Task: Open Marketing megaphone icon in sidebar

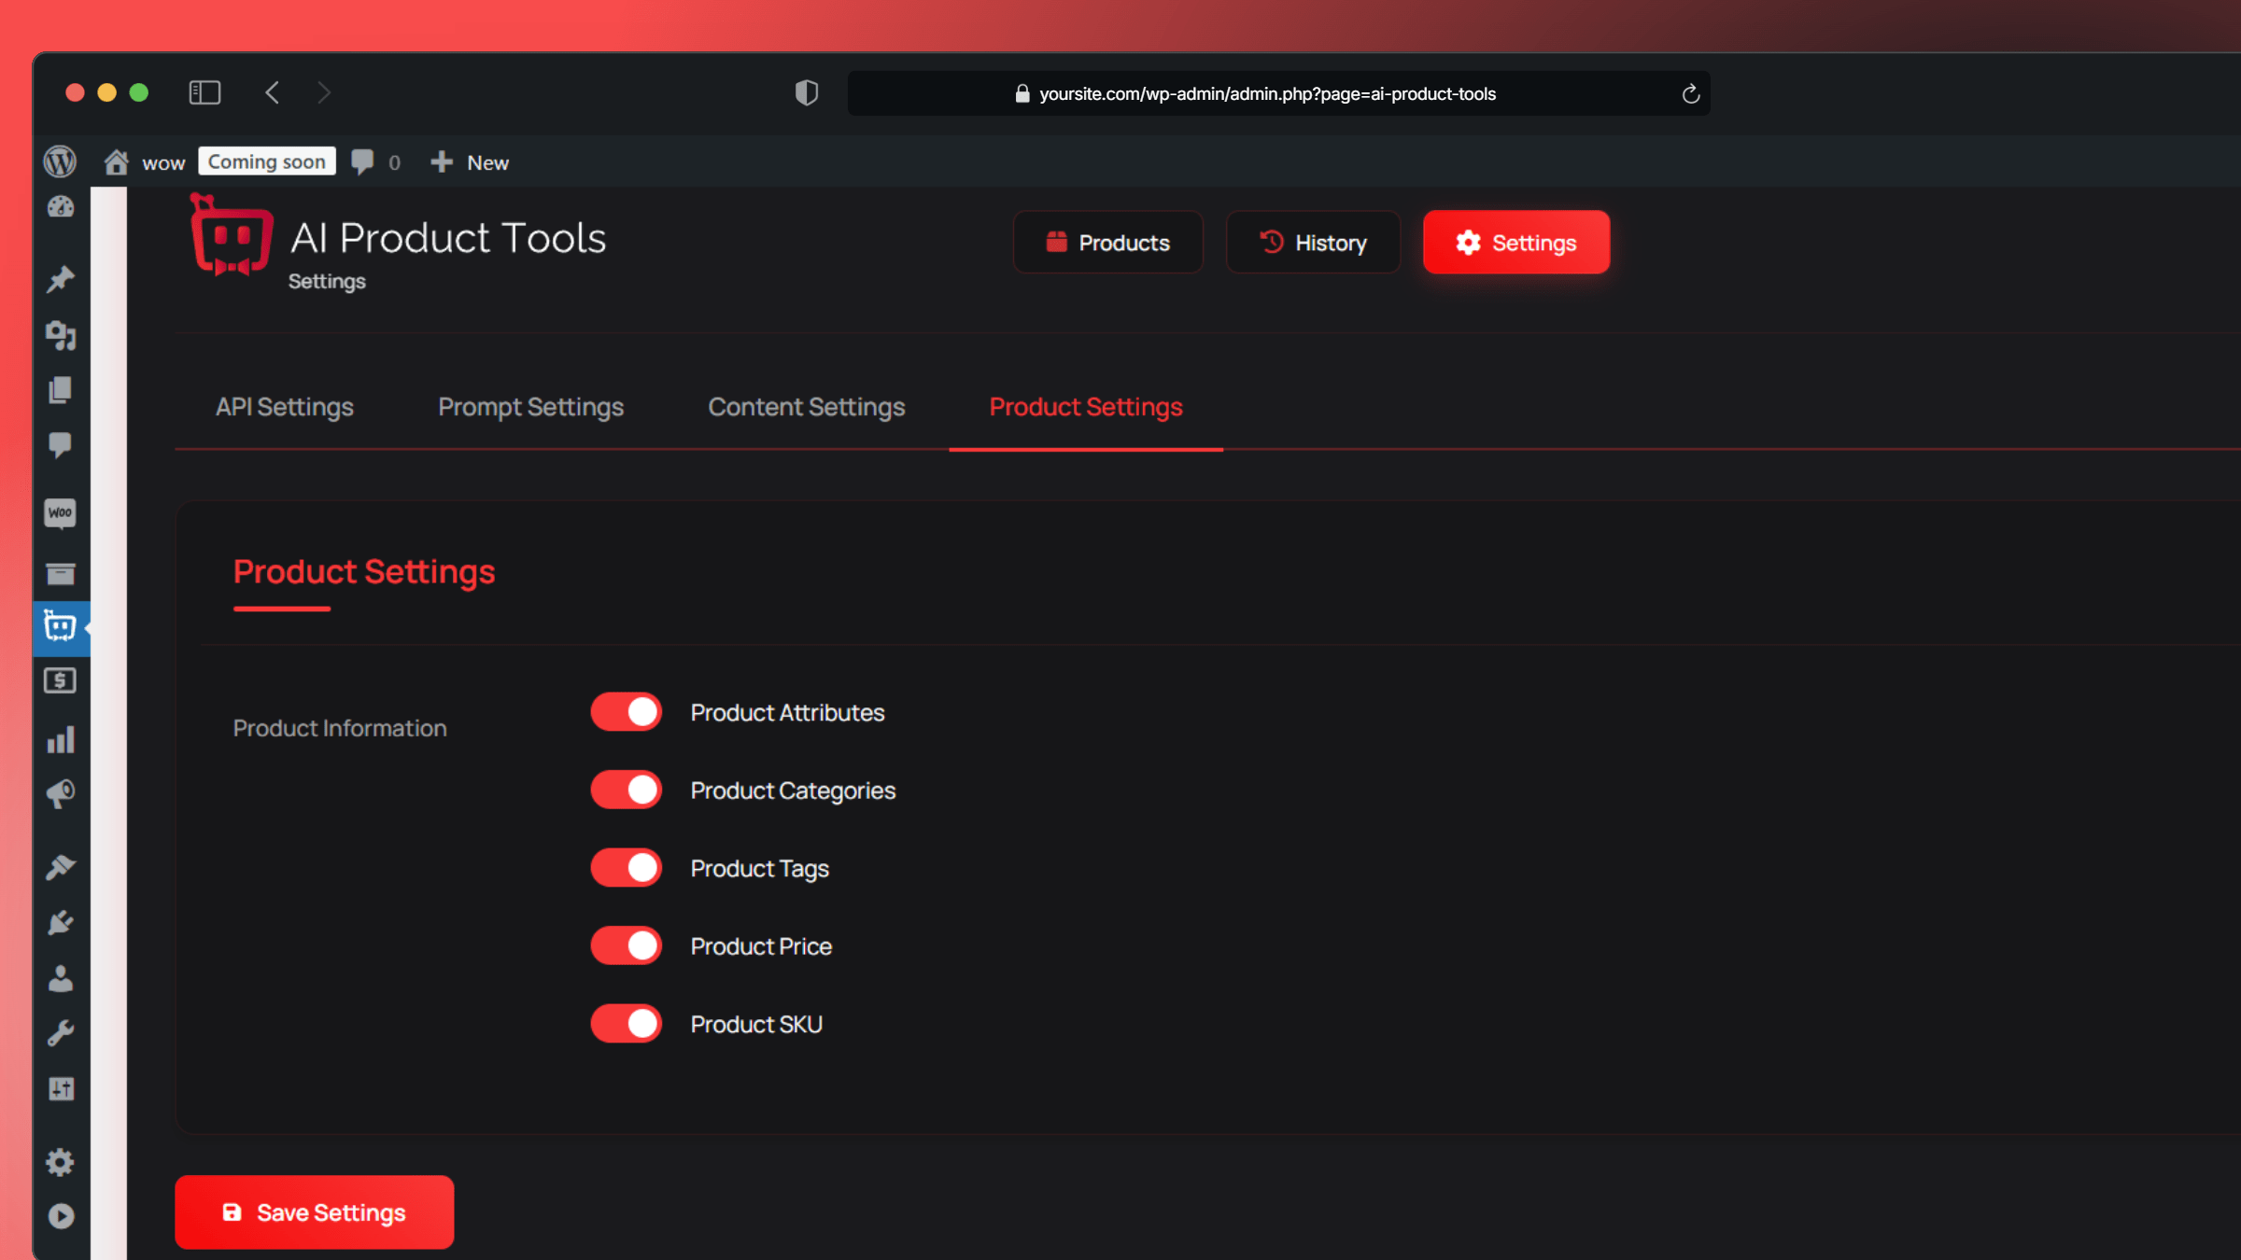Action: click(61, 793)
